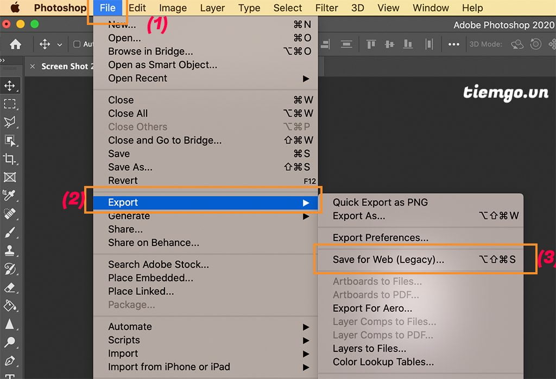
Task: Select the Sharpen tool triangle icon
Action: pos(10,324)
